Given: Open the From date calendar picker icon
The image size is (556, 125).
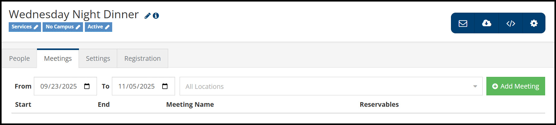Looking at the screenshot, I should pos(87,86).
